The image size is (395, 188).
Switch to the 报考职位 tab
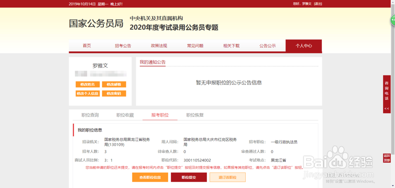click(x=160, y=115)
